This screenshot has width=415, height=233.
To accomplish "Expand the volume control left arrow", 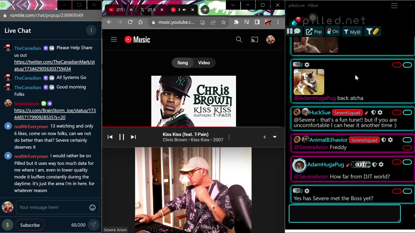I will coord(264,137).
